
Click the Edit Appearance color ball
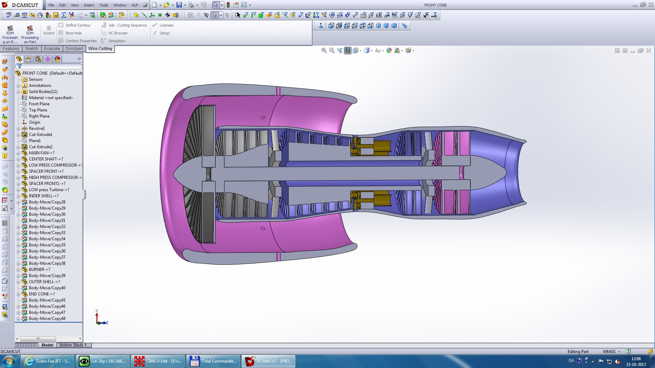pyautogui.click(x=389, y=50)
